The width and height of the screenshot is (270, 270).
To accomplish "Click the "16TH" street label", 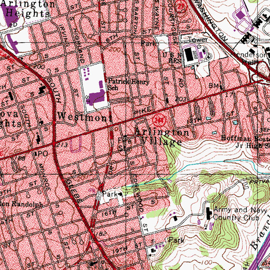I will (109, 213).
